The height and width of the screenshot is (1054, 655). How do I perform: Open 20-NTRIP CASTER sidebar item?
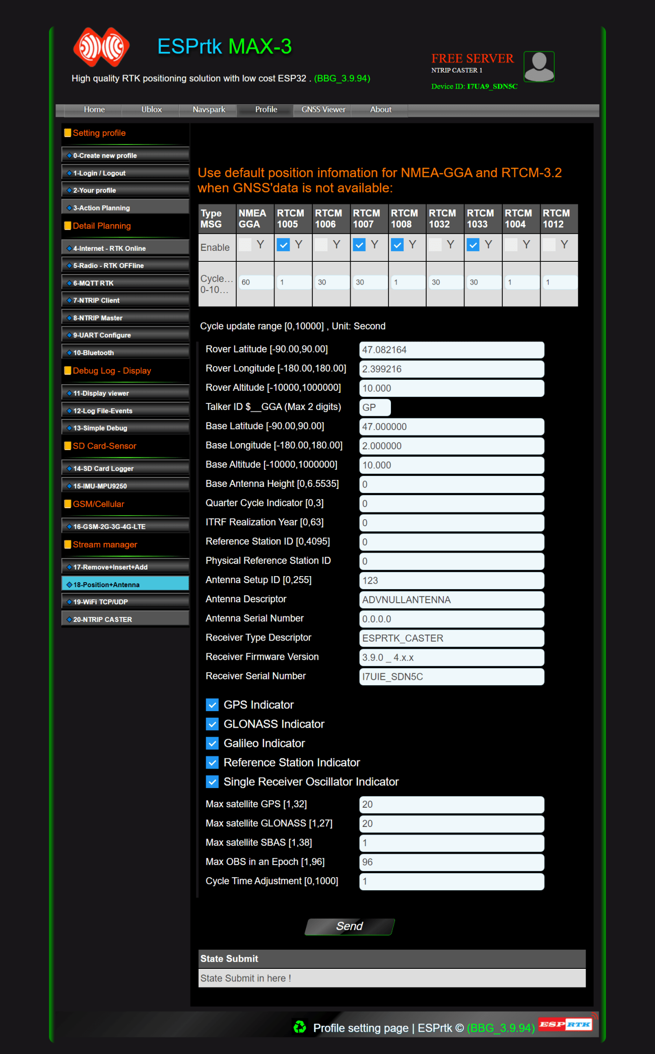tap(125, 619)
